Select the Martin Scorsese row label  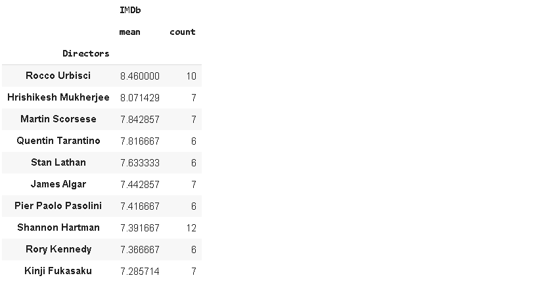point(58,119)
